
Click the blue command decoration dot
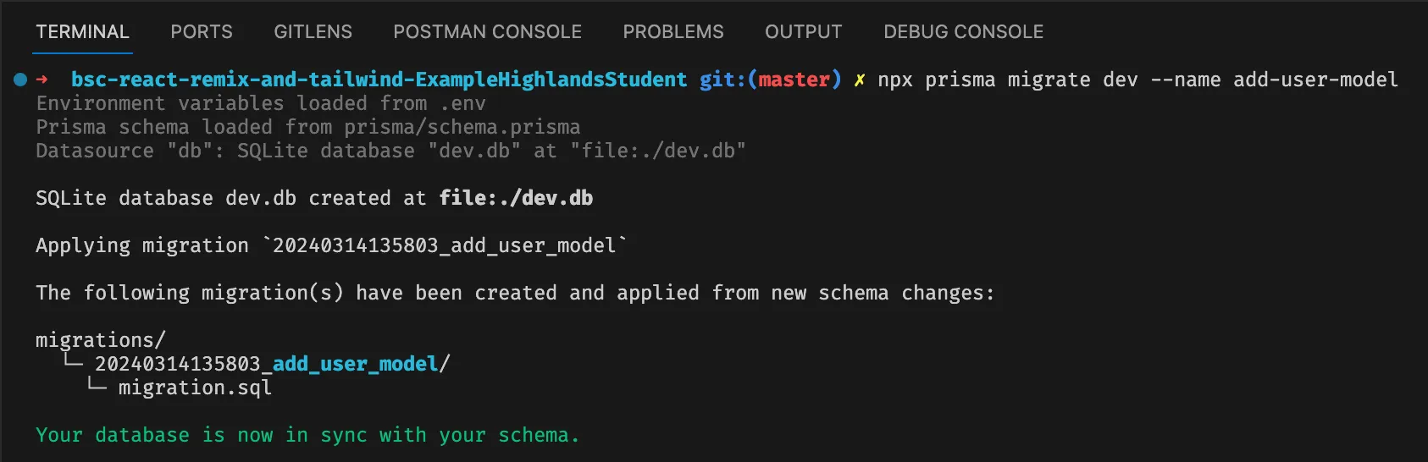coord(20,80)
